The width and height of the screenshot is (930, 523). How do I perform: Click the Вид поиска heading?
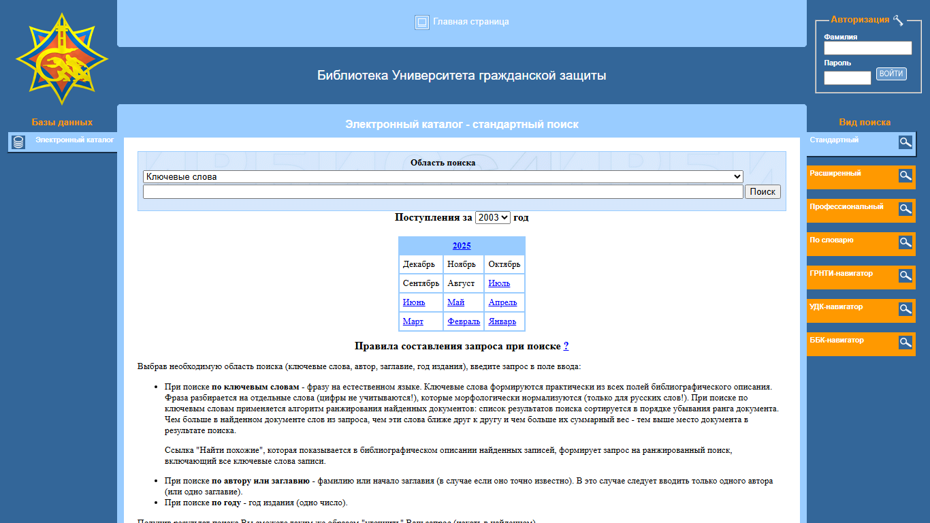pyautogui.click(x=865, y=123)
